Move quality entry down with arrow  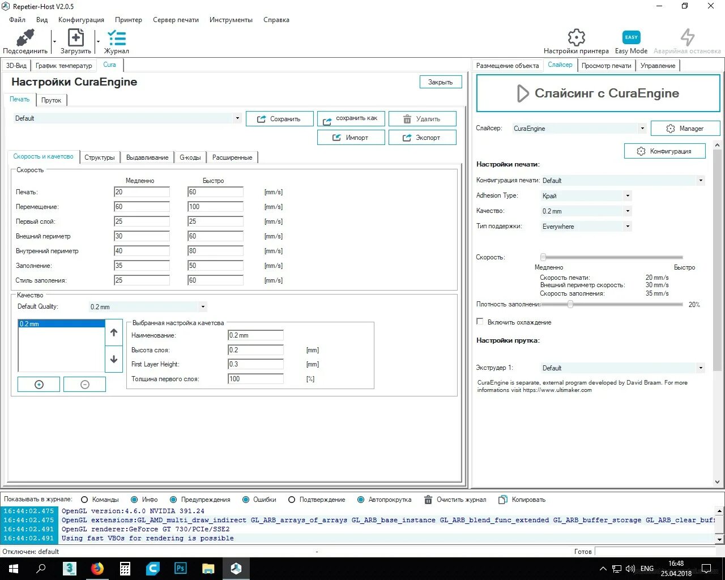click(x=114, y=359)
